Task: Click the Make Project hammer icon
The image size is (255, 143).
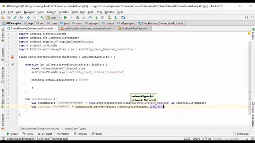Action: [x=42, y=17]
